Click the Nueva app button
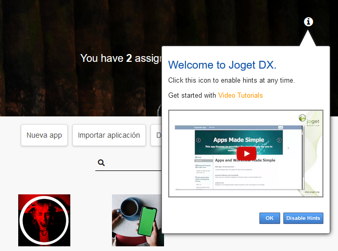Image resolution: width=338 pixels, height=251 pixels. (x=44, y=135)
